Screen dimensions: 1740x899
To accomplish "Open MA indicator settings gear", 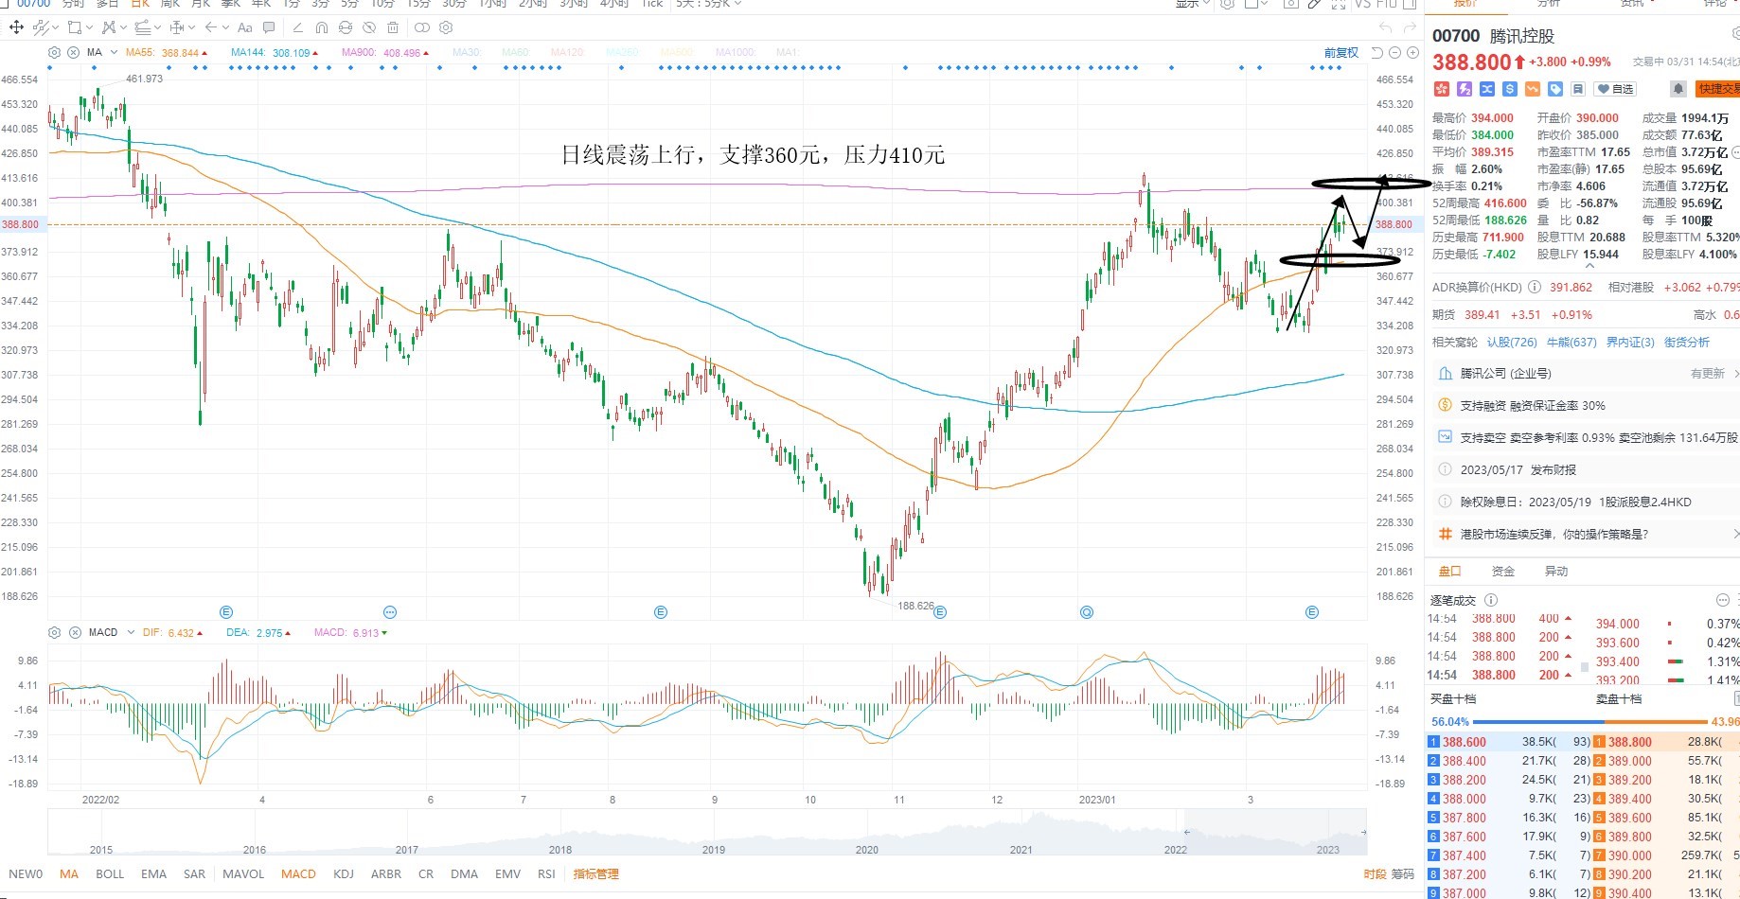I will point(54,53).
